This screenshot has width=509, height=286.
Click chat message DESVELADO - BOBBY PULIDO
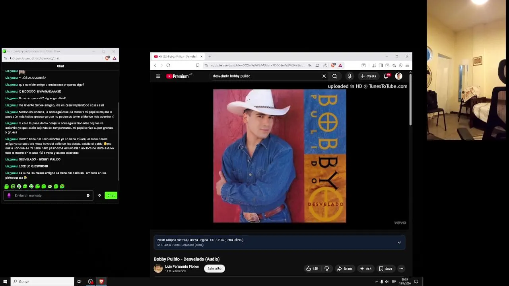pyautogui.click(x=40, y=159)
